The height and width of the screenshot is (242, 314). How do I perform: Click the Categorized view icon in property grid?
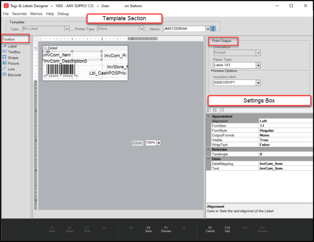[x=209, y=110]
